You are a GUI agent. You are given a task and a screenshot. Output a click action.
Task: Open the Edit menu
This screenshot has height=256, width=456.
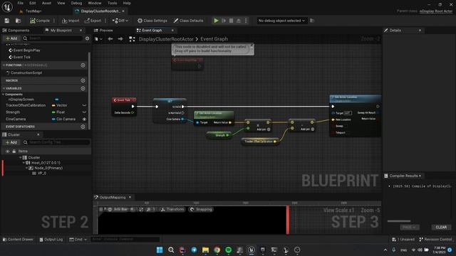pos(33,3)
